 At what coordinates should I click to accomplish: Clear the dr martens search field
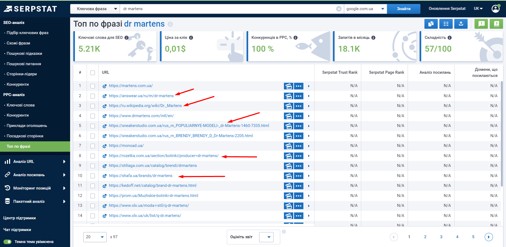tap(339, 9)
